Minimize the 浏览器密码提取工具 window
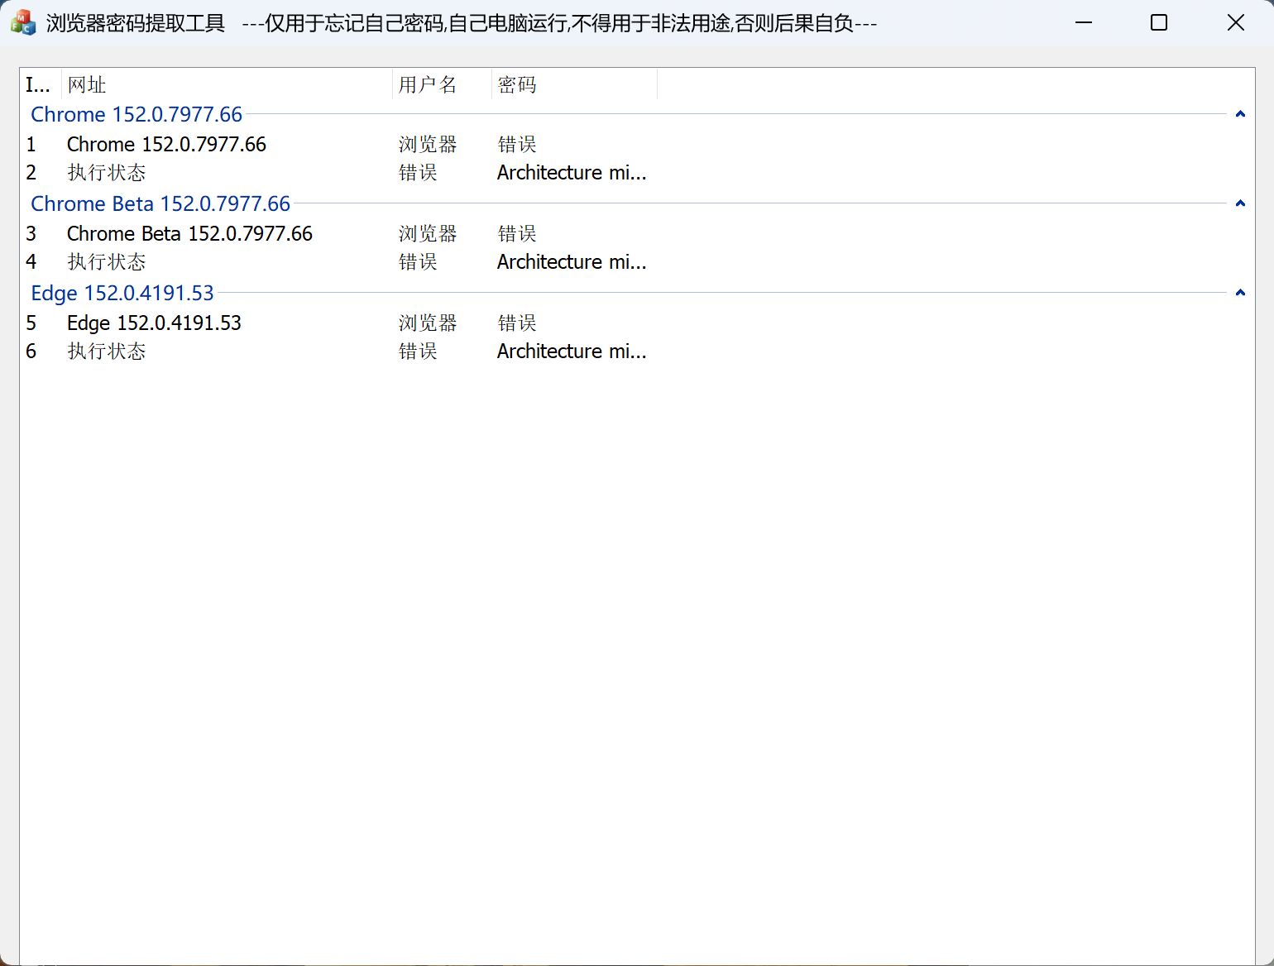 [1084, 22]
